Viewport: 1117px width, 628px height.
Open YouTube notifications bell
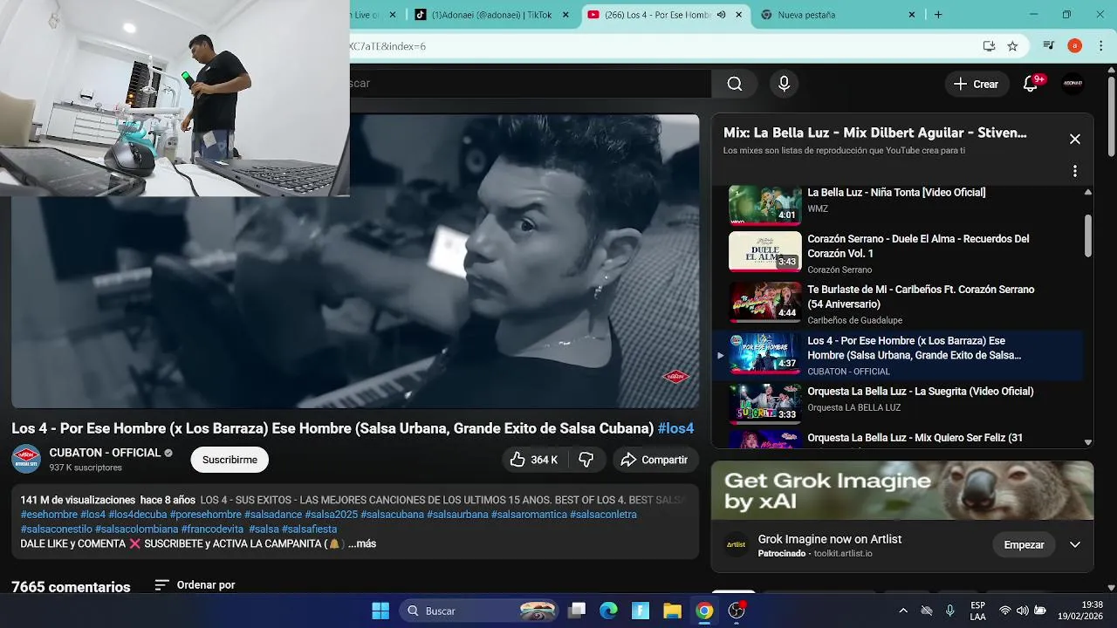pos(1031,84)
